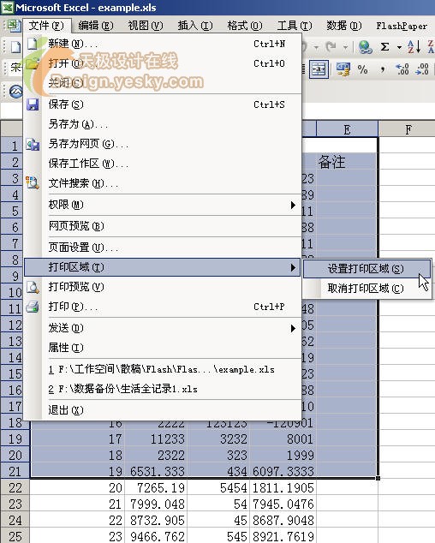Screen dimensions: 435x543
Task: Open the 插入(I) Insert menu
Action: [x=195, y=26]
